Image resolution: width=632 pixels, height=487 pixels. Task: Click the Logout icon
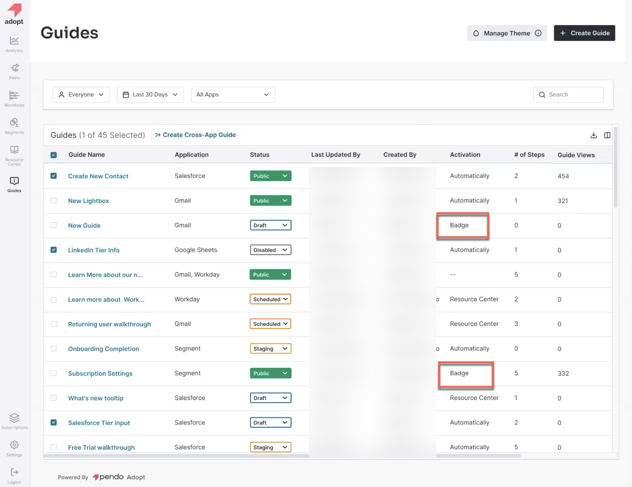click(x=14, y=476)
